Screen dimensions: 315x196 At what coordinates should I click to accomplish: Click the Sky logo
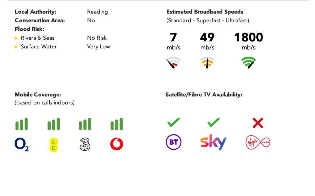click(213, 142)
